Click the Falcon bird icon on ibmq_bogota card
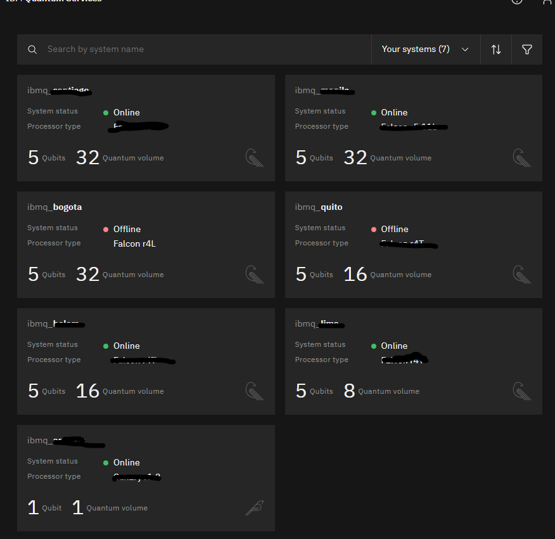Viewport: 555px width, 539px height. (255, 275)
